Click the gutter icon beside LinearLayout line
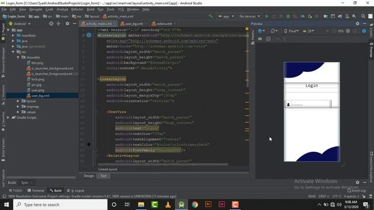374x210 pixels. [x=89, y=35]
